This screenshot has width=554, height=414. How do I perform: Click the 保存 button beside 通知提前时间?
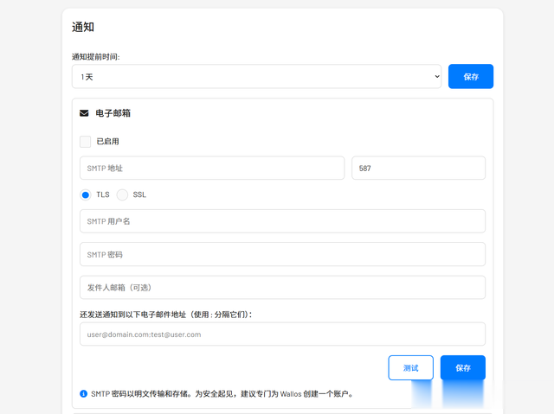point(471,77)
